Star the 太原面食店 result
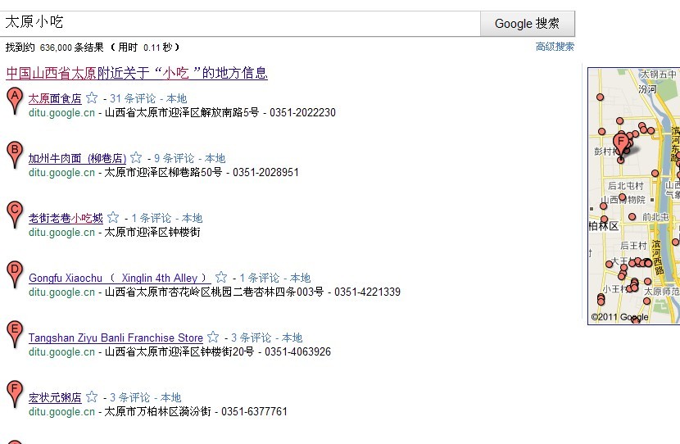Screen dimensions: 680x444 pyautogui.click(x=92, y=97)
